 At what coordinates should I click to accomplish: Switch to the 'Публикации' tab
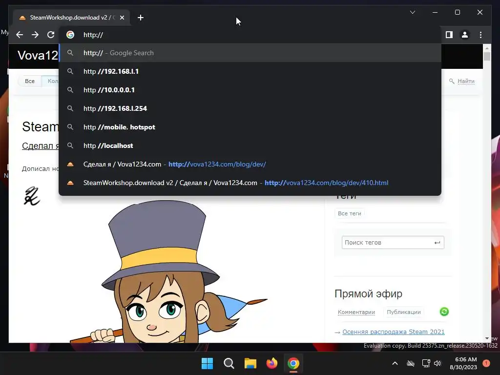pos(404,312)
